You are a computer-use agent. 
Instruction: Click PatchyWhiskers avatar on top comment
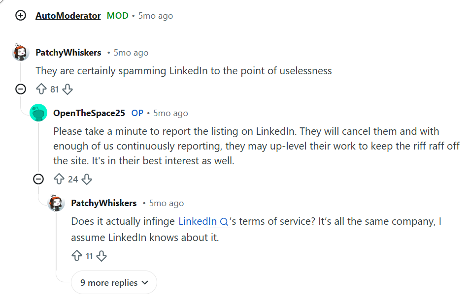point(21,53)
